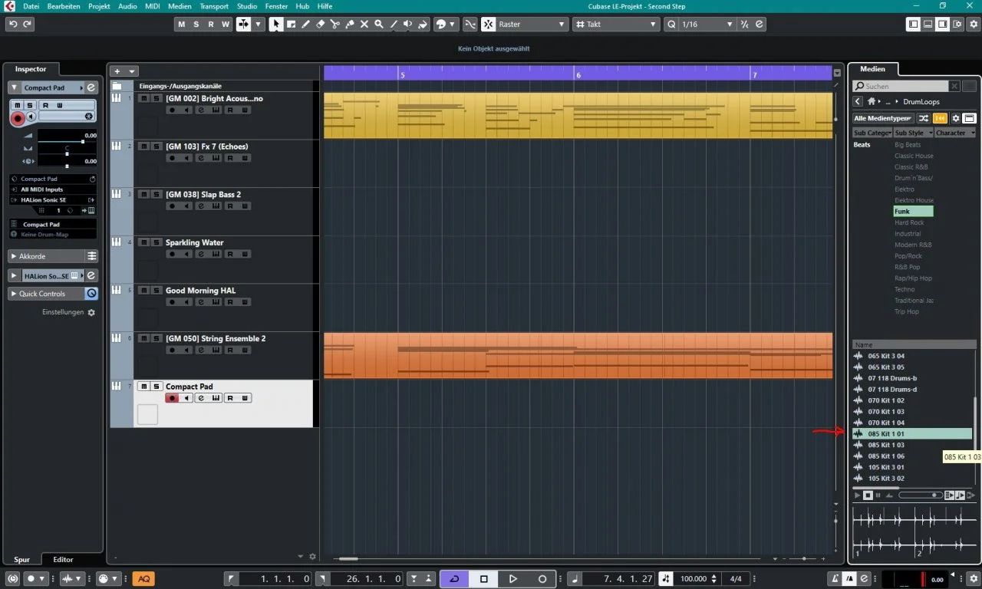
Task: Adjust the horizontal zoom slider
Action: (802, 559)
